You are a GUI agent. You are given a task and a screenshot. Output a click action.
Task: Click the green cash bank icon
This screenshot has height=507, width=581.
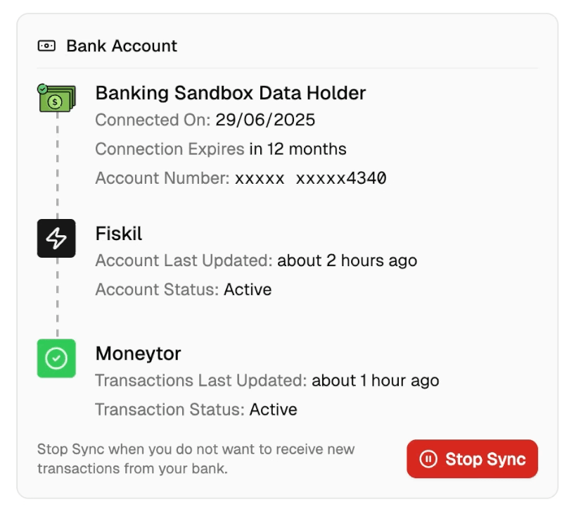[55, 99]
